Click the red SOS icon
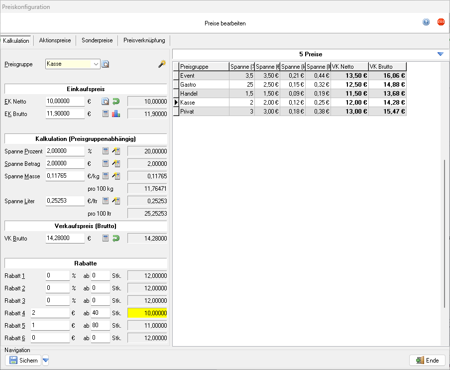 pos(441,22)
